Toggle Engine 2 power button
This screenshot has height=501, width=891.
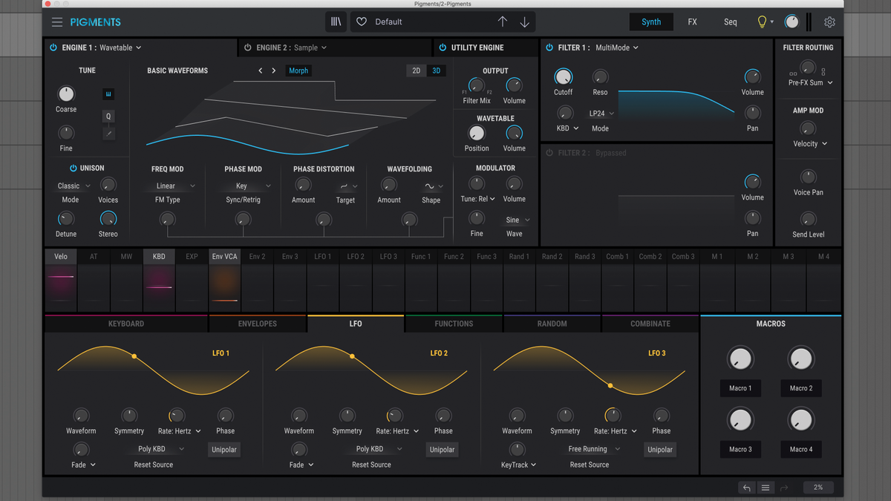click(248, 48)
